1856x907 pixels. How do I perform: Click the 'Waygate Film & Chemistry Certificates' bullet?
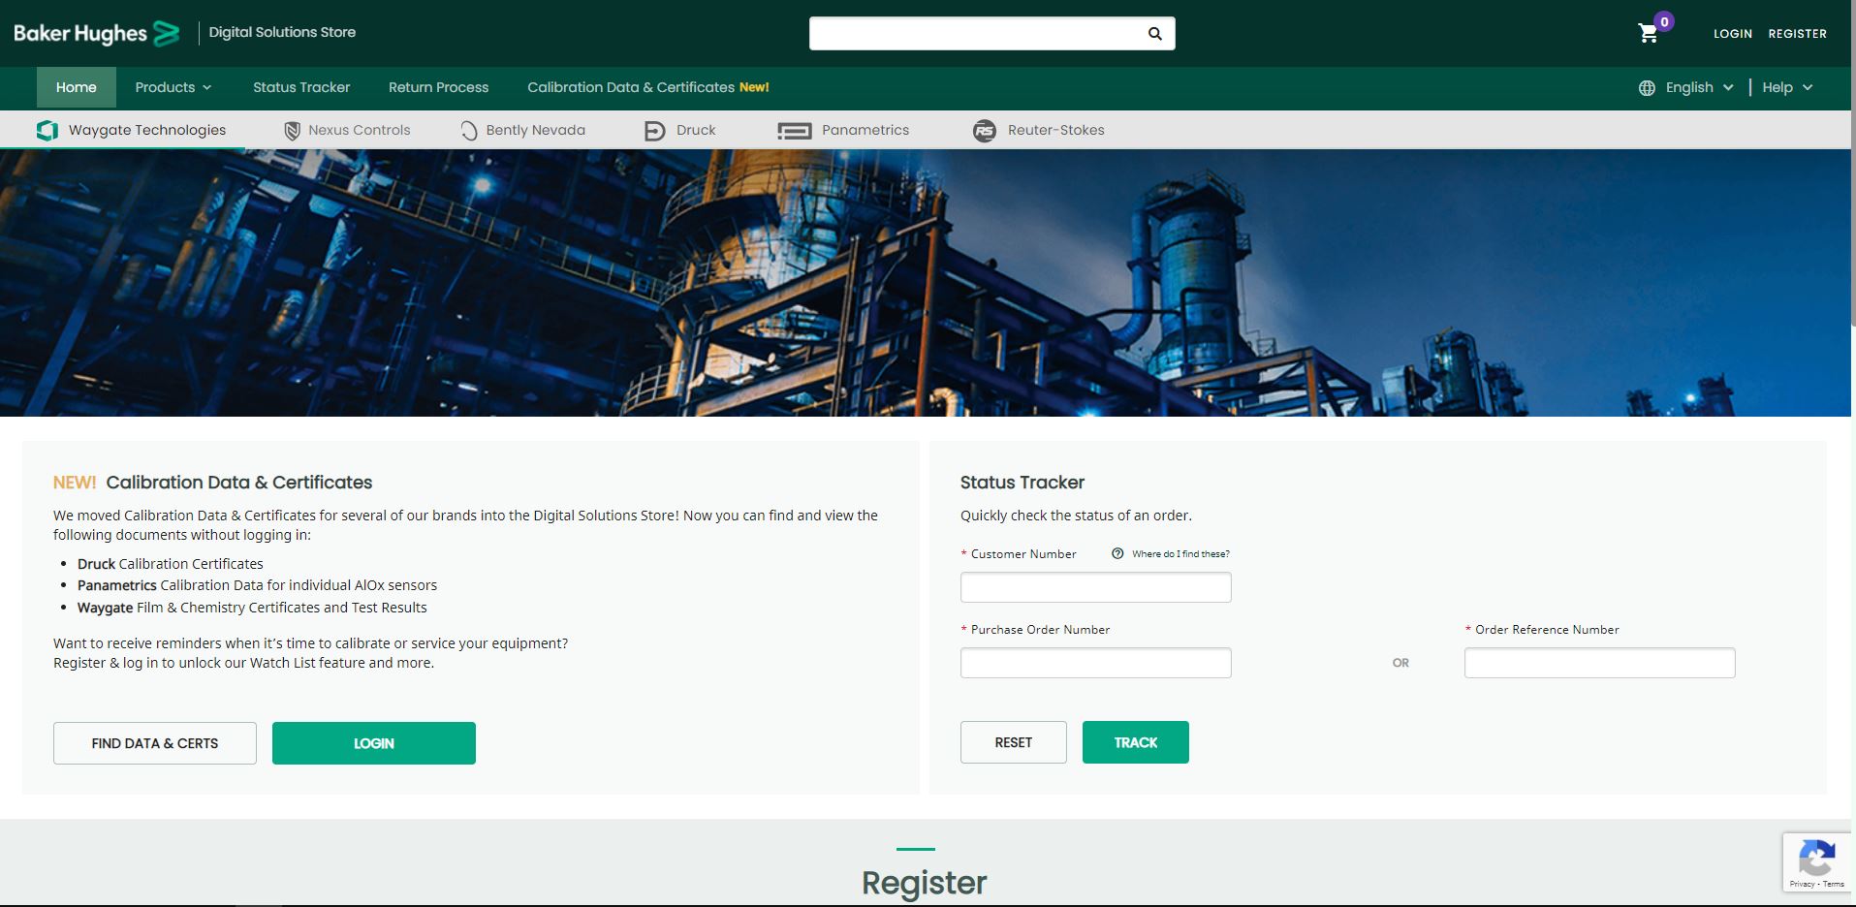(252, 608)
